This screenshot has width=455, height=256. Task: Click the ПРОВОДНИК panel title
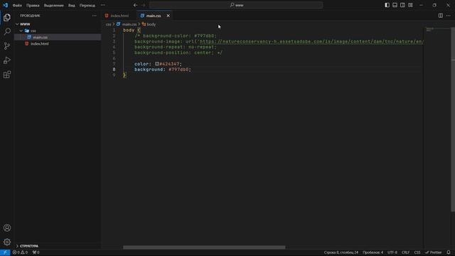tap(30, 16)
